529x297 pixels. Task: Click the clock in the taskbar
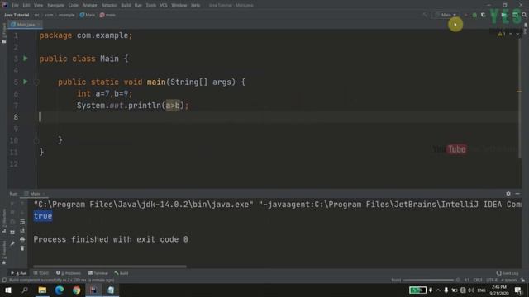pyautogui.click(x=498, y=290)
